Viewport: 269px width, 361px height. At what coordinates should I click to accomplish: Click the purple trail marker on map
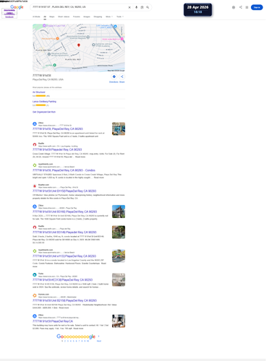pos(44,25)
